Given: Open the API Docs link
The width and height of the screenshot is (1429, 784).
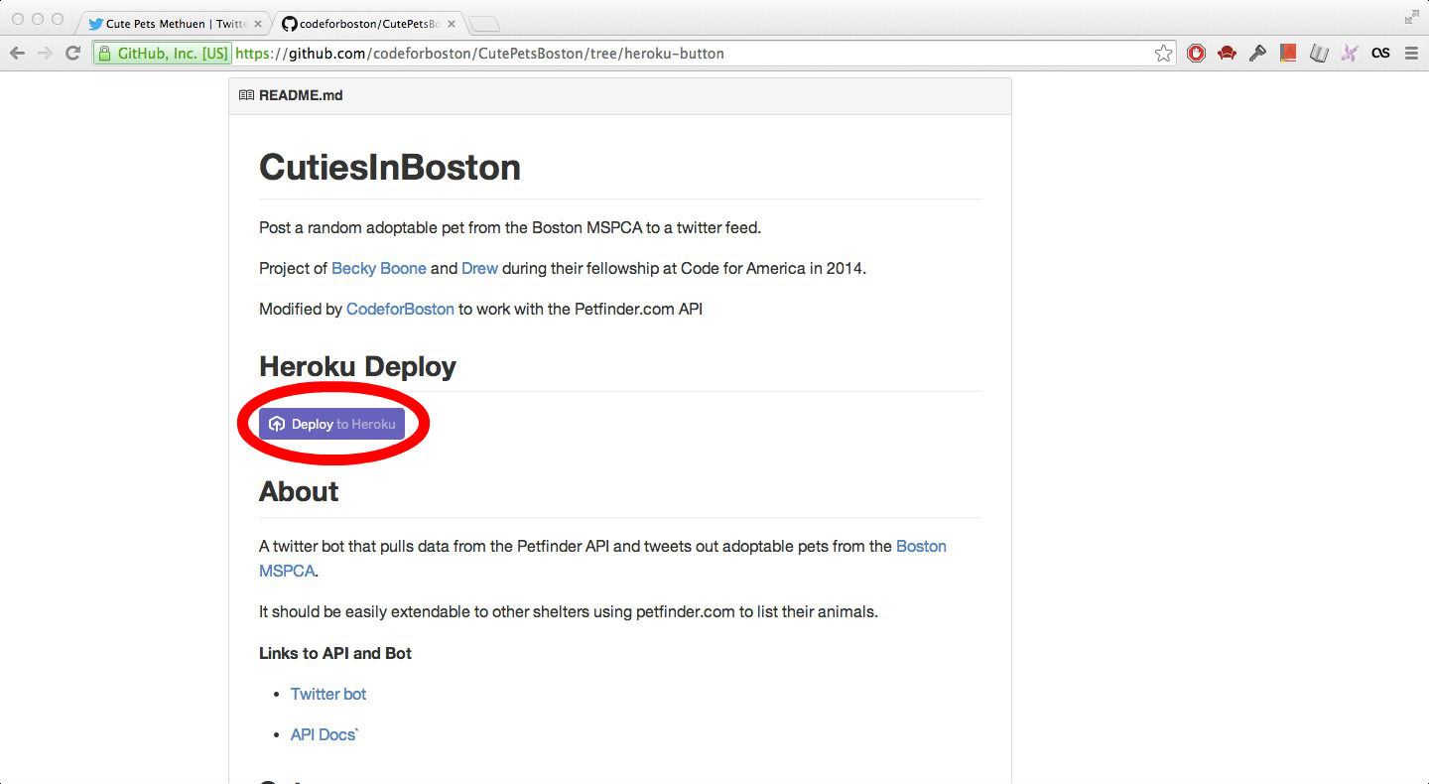Looking at the screenshot, I should 325,734.
